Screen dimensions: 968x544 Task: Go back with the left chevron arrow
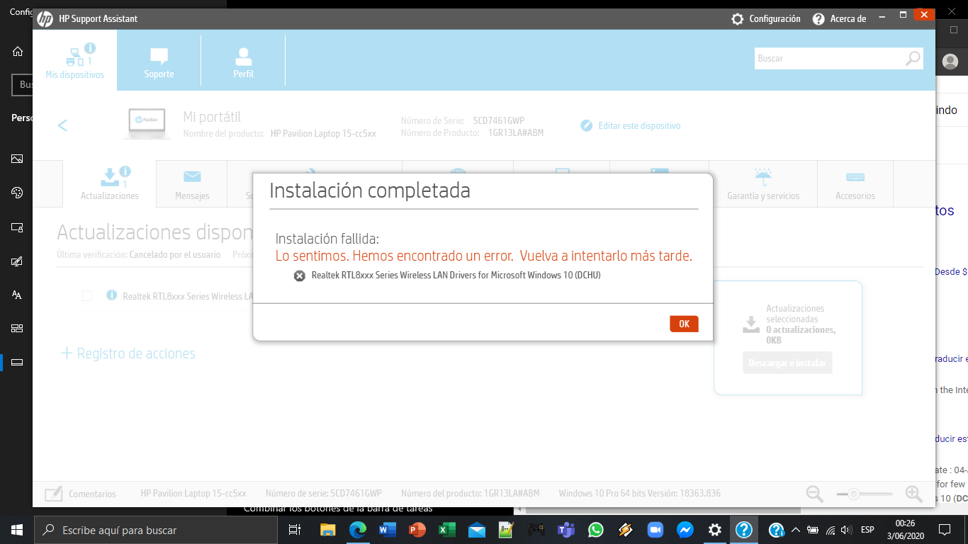click(62, 125)
